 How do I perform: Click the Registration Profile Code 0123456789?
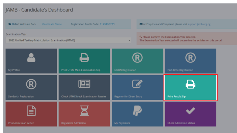107,24
